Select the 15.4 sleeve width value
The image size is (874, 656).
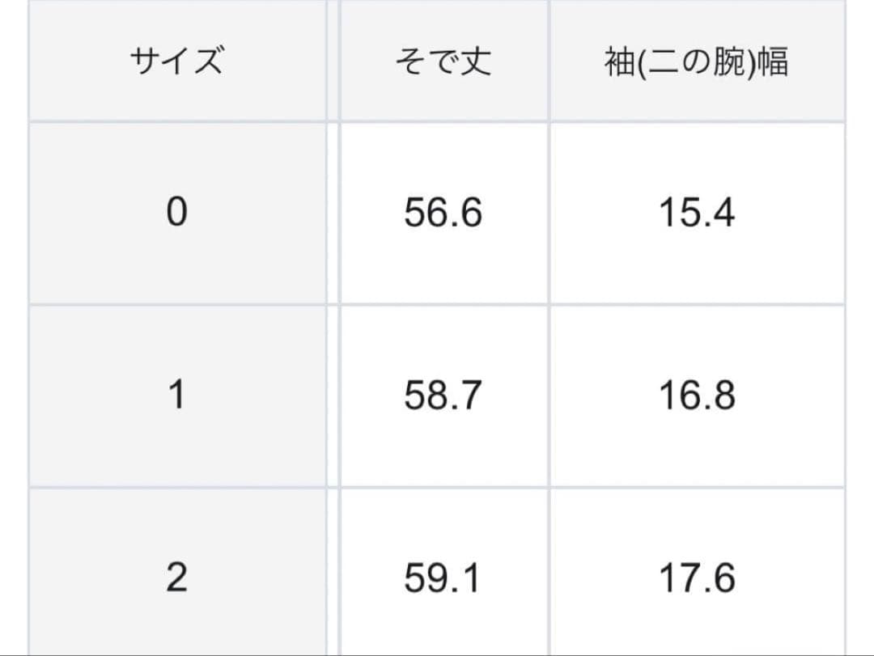click(x=696, y=214)
